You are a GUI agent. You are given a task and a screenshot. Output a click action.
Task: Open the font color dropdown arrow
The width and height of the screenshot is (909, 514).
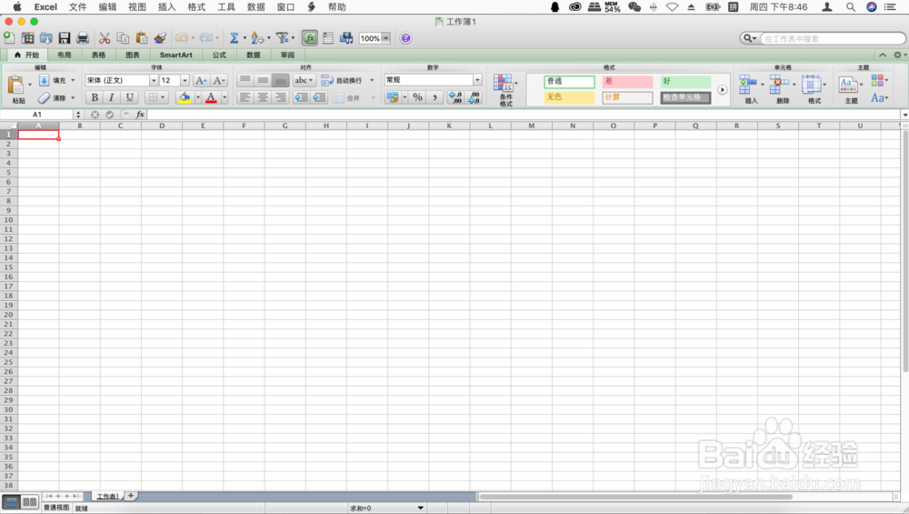[225, 97]
